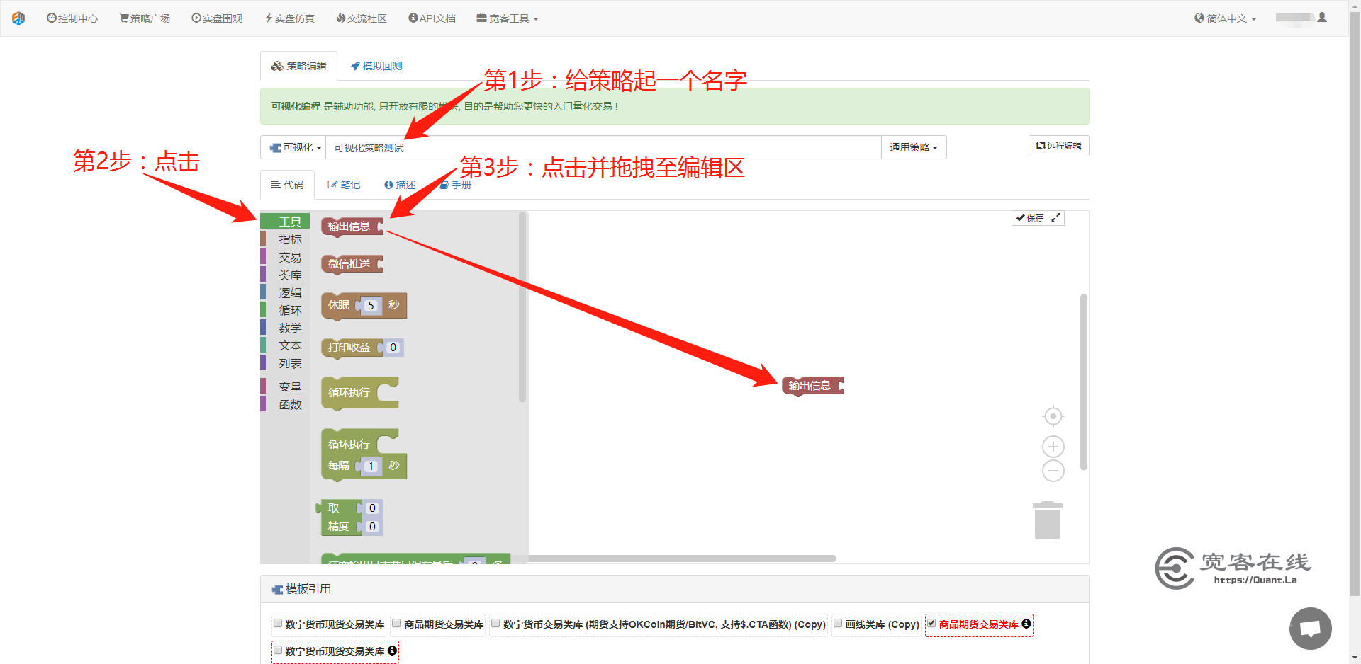
Task: Switch to the 模拟回测 tab
Action: point(376,66)
